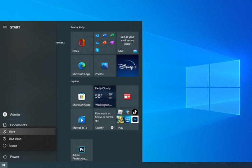Open Roblox in the Play folder tile
The height and width of the screenshot is (168, 252).
coord(120,112)
